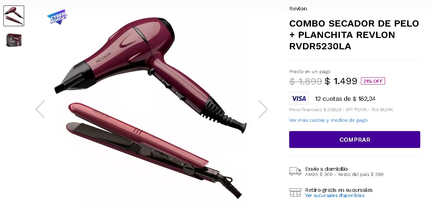This screenshot has height=218, width=432.
Task: Click the 21% OFF discount badge
Action: (373, 81)
